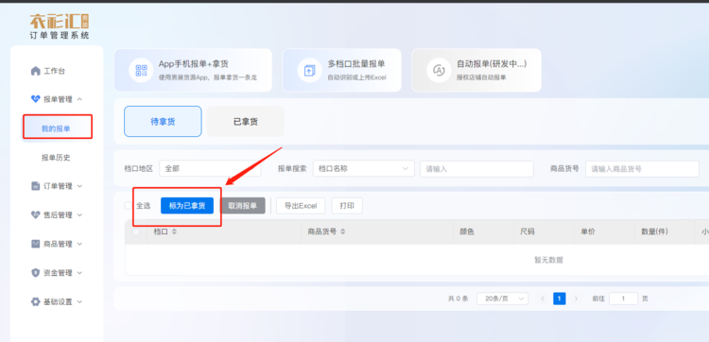Click the 导出Excel button
This screenshot has width=709, height=342.
(301, 206)
